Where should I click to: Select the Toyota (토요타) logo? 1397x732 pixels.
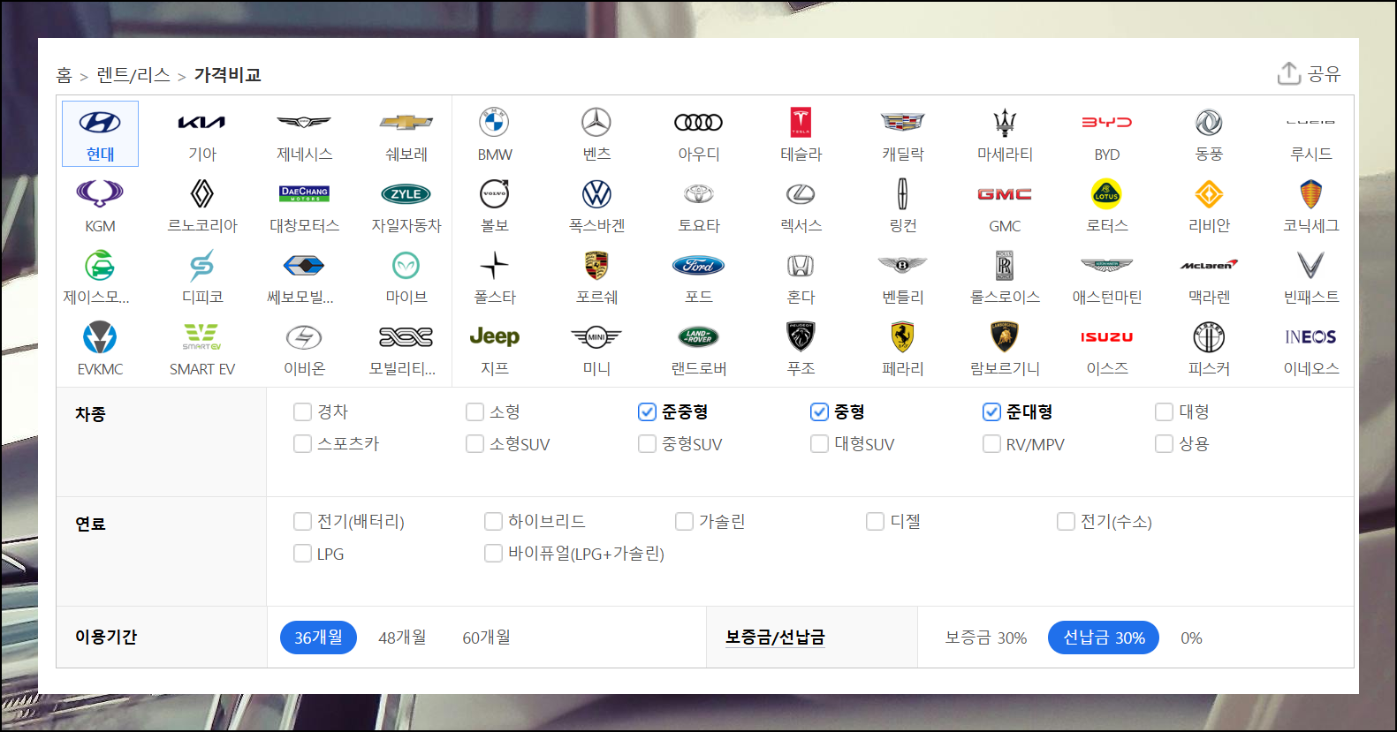(x=699, y=193)
